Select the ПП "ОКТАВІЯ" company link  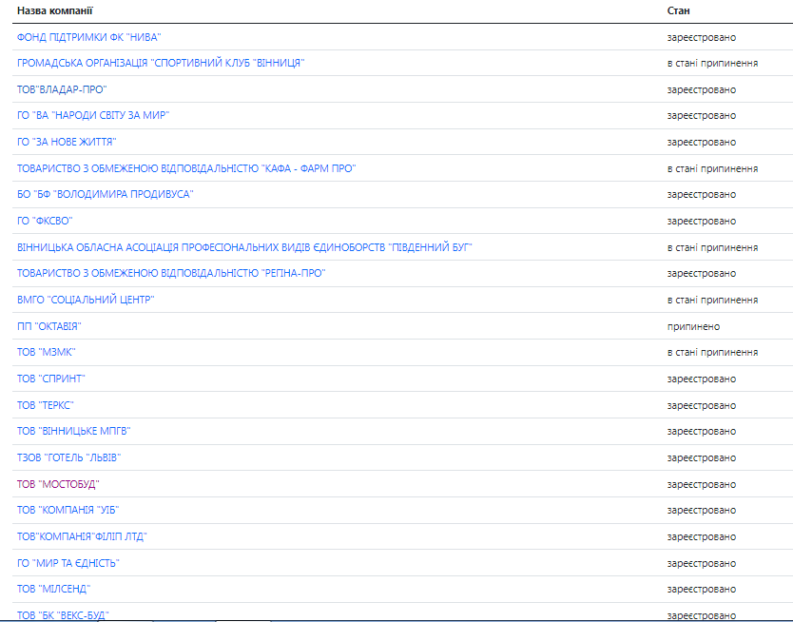point(49,326)
